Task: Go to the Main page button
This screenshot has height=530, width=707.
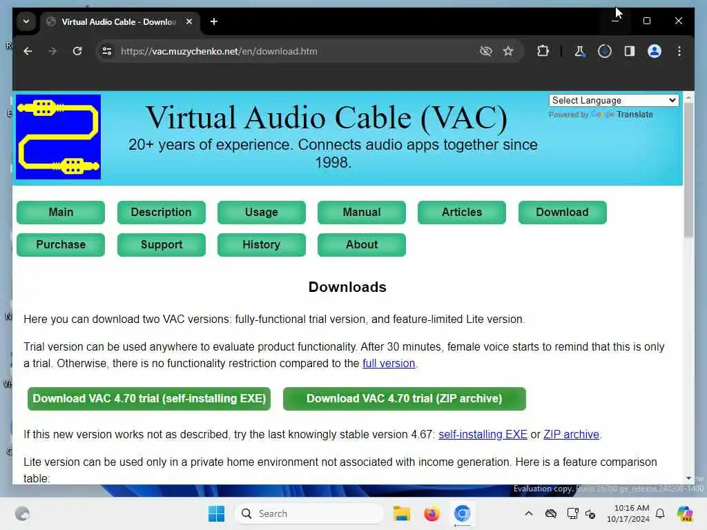Action: tap(61, 213)
